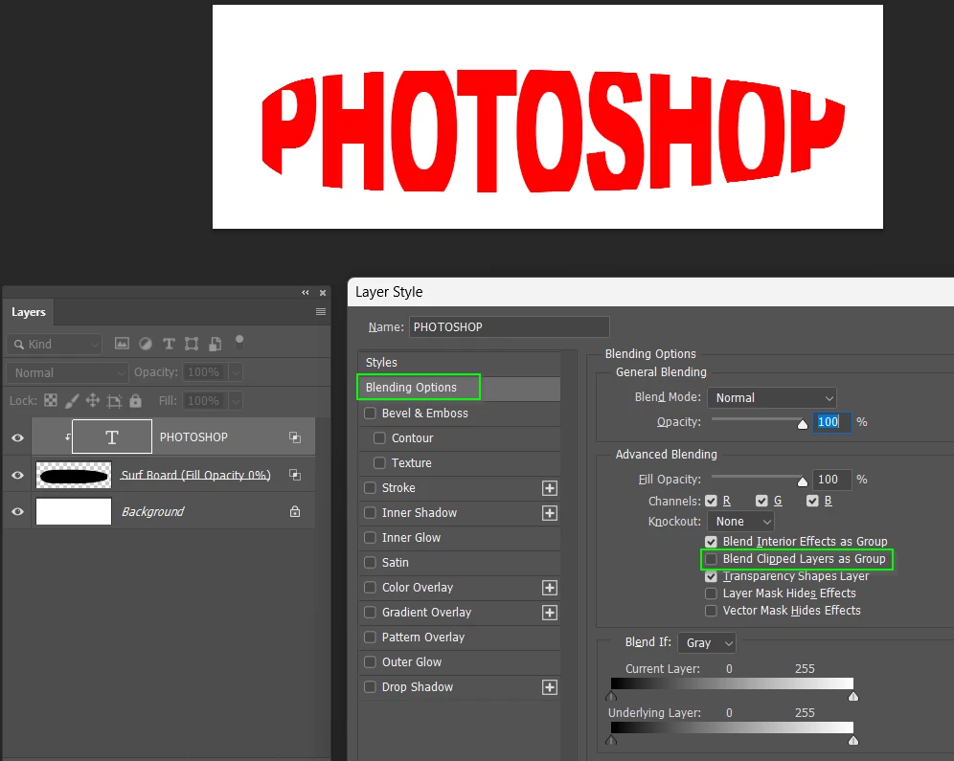Enable the Contour checkbox
Viewport: 954px width, 761px height.
point(379,437)
